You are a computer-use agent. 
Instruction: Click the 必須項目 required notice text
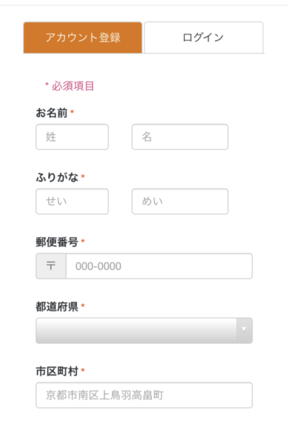[73, 86]
